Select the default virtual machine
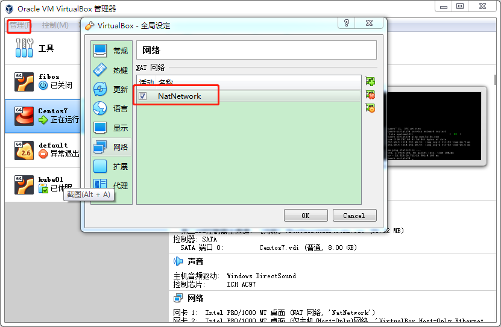The height and width of the screenshot is (327, 501). (42, 151)
